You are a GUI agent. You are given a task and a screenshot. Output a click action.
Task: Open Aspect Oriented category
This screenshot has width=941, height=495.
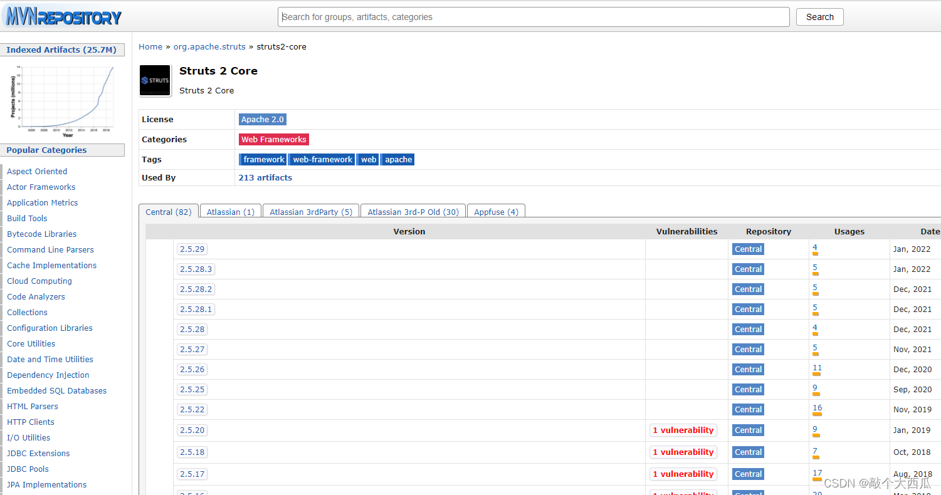point(37,171)
